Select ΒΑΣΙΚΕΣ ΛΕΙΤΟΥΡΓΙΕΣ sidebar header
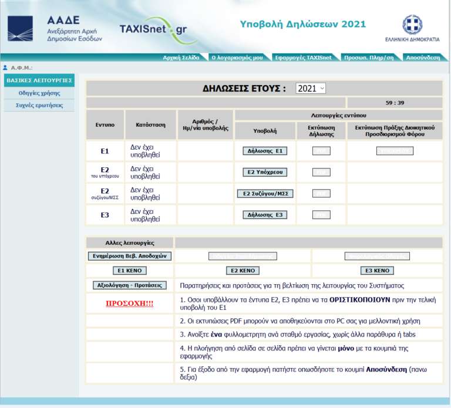 39,80
